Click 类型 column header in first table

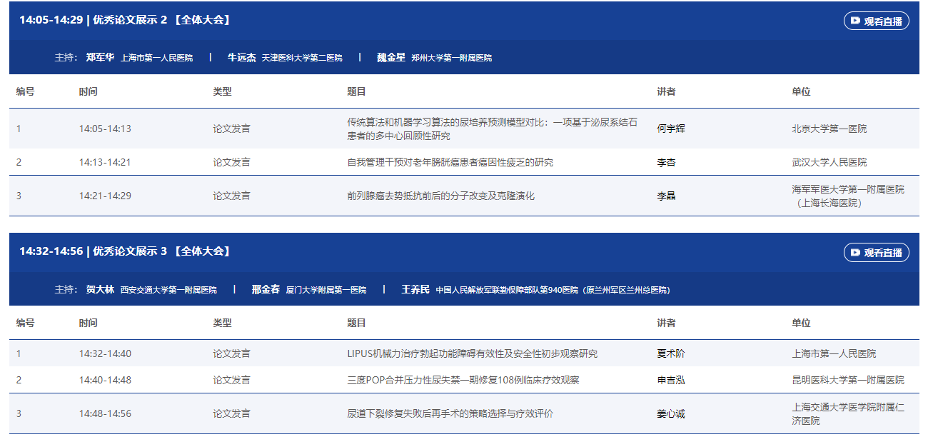point(222,91)
